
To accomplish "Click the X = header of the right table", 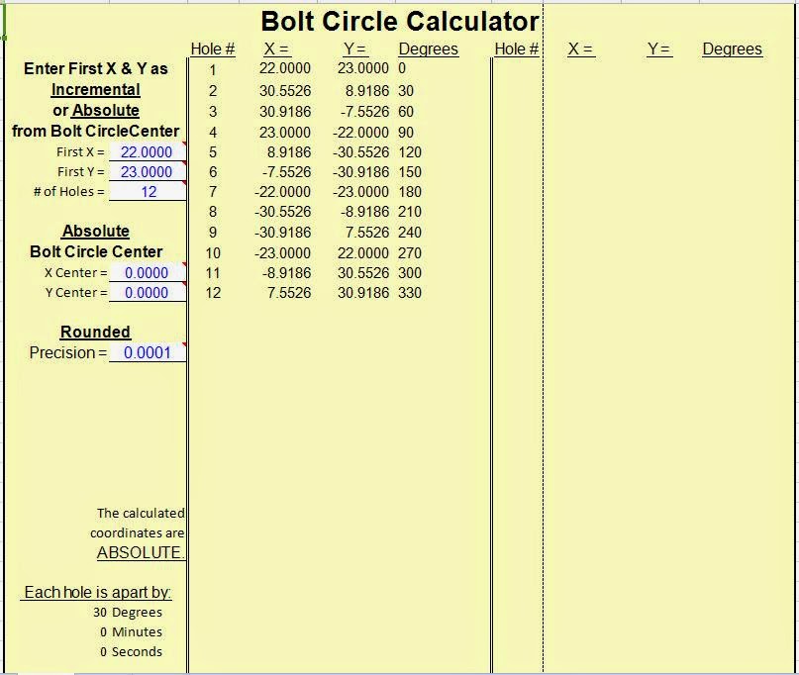I will pyautogui.click(x=580, y=48).
